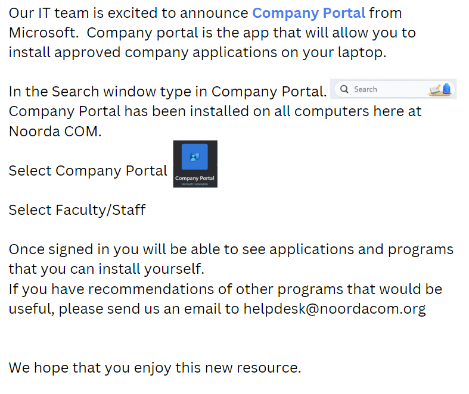Click the "Noorda COM." text
The image size is (469, 394).
point(55,132)
